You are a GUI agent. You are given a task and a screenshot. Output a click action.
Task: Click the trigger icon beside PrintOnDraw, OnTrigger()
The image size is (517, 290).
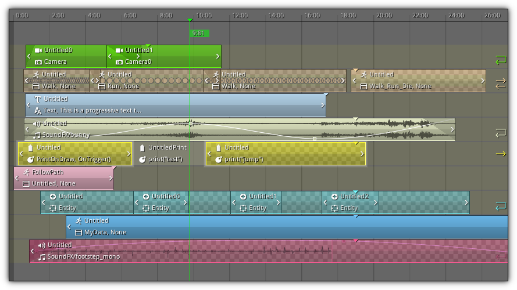tap(31, 159)
